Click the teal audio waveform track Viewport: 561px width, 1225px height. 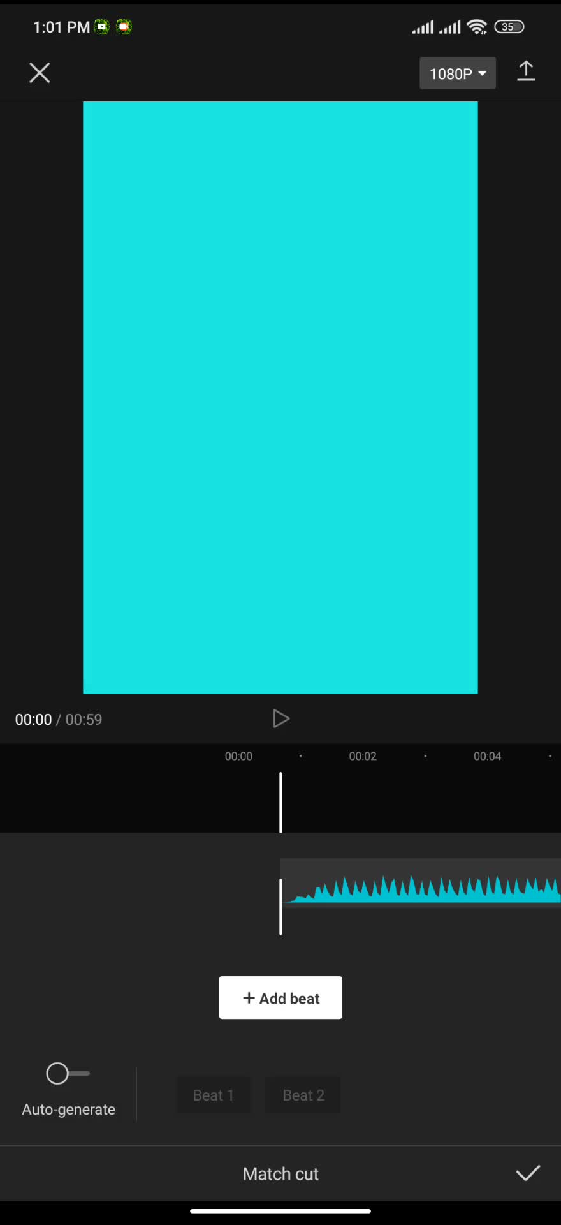click(x=421, y=884)
